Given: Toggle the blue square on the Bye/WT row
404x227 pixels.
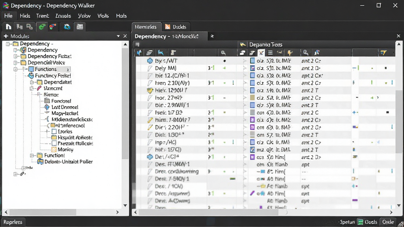Looking at the screenshot, I should click(252, 61).
